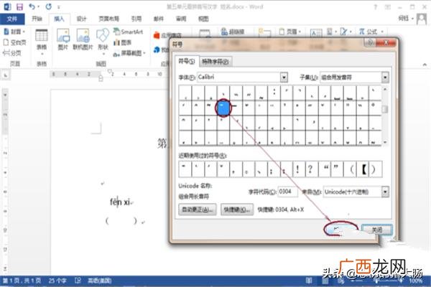Switch to the 审阅 (Review) tab
431x287 pixels.
pyautogui.click(x=180, y=19)
